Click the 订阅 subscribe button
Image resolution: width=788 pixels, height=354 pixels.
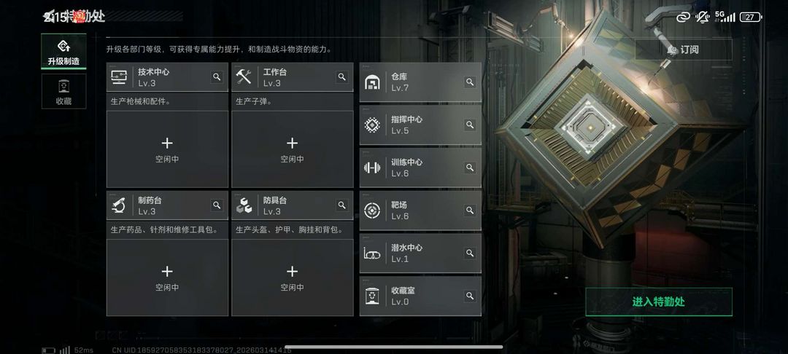684,50
